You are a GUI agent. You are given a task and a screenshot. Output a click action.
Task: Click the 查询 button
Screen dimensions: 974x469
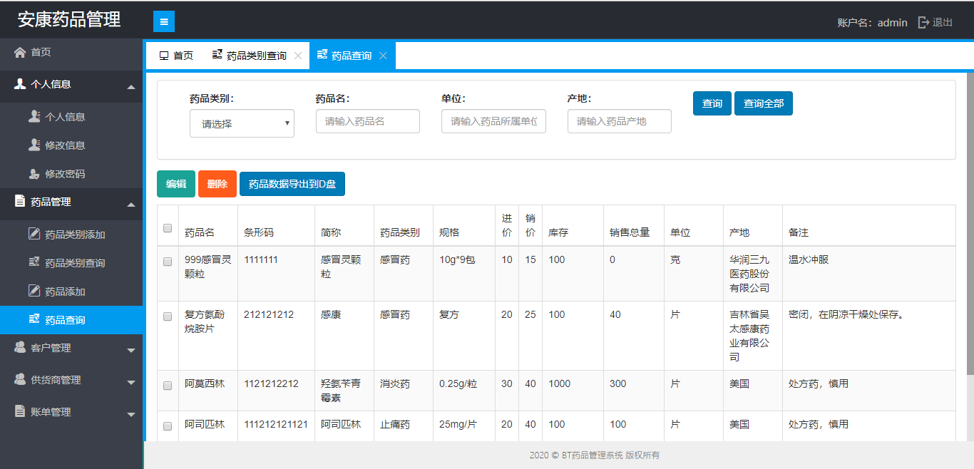(x=712, y=103)
